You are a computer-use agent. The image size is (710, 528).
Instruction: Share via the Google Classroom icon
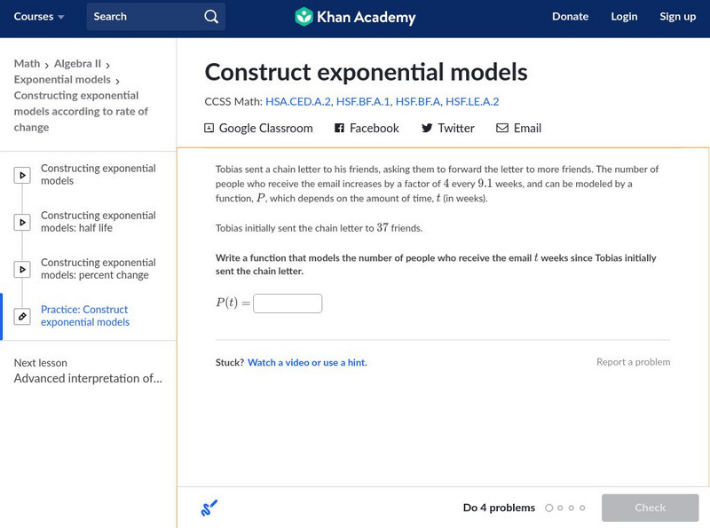(x=209, y=128)
